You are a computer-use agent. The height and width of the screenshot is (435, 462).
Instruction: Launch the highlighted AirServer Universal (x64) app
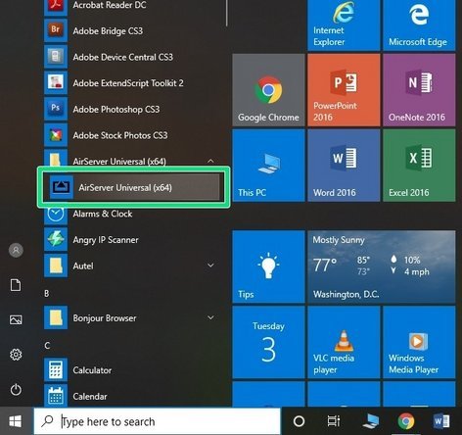coord(134,187)
